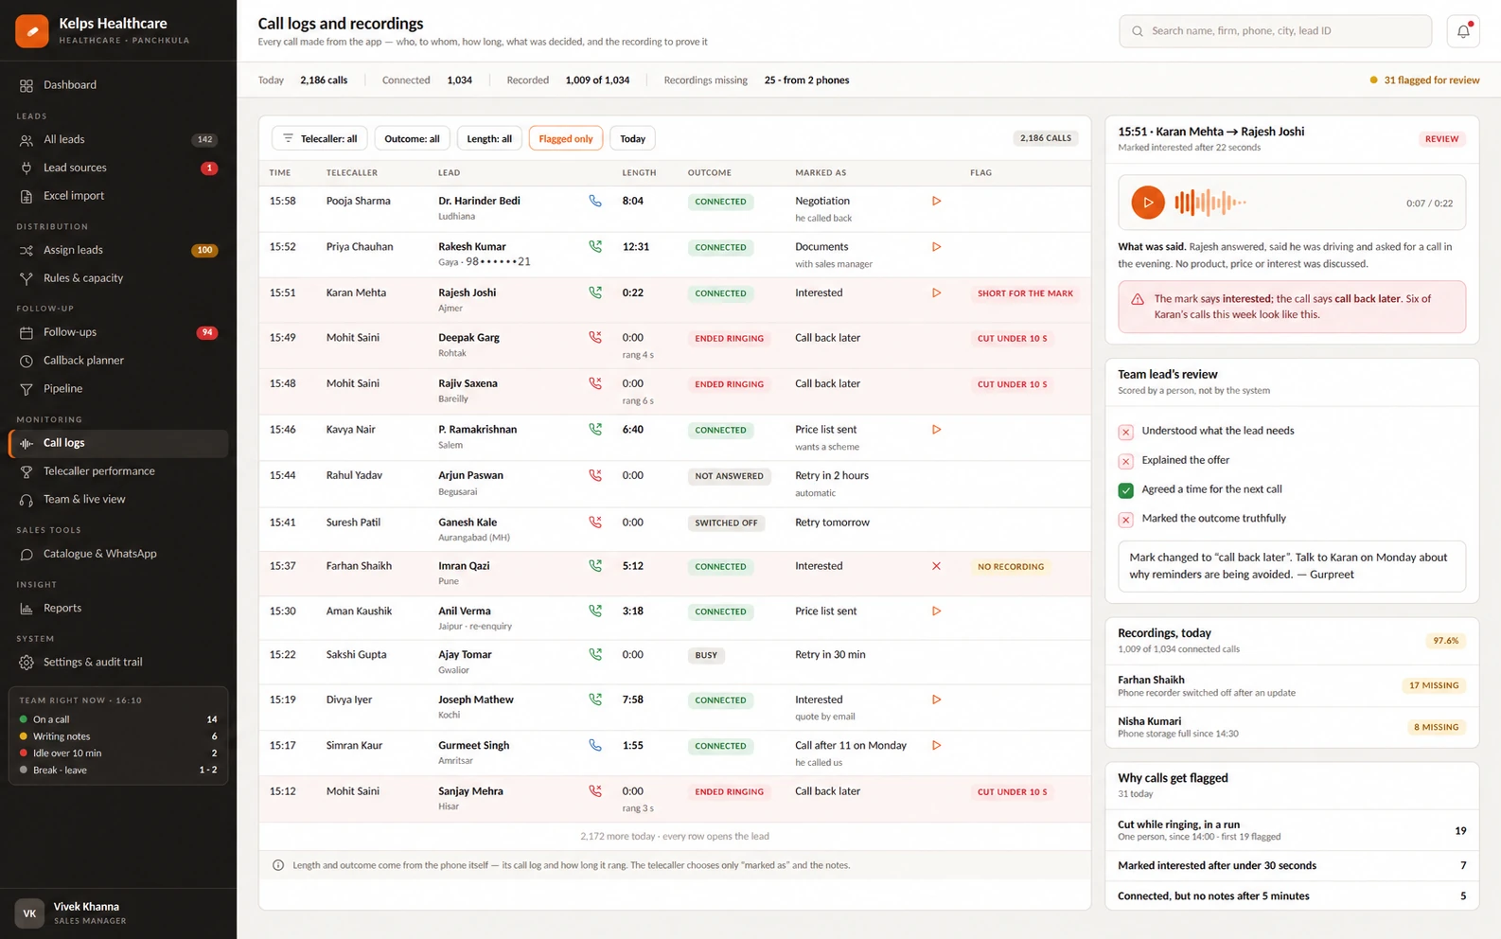Open Settings & audit trail

click(x=118, y=663)
